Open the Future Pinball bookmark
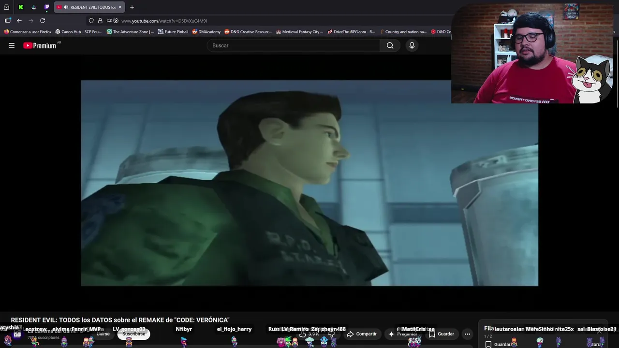This screenshot has height=348, width=619. (173, 32)
